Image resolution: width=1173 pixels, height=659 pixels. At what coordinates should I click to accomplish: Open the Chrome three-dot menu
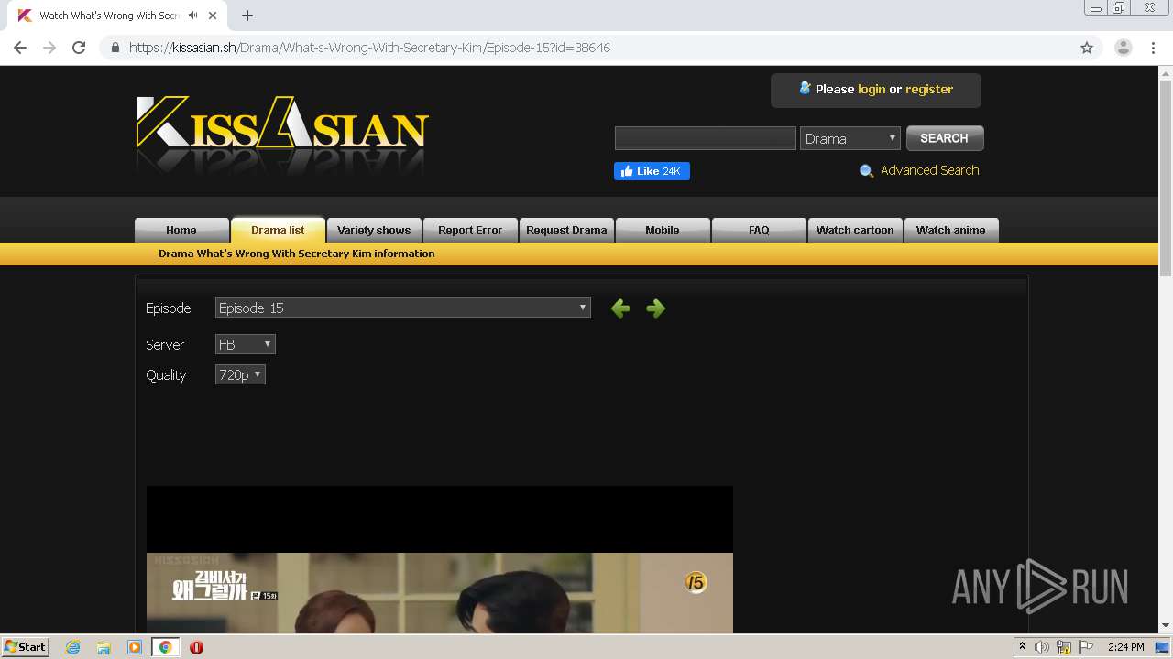1154,48
